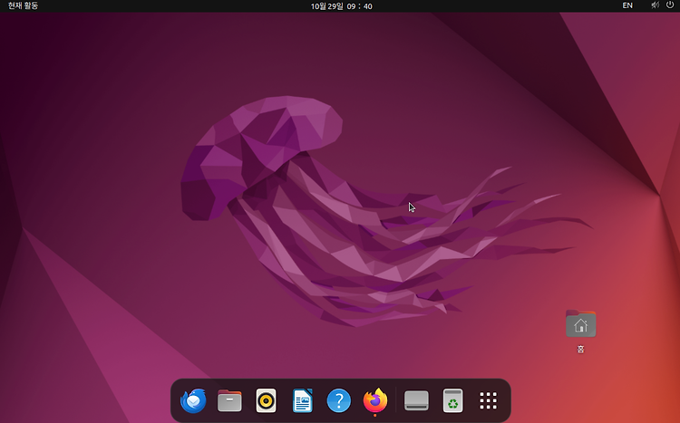
Task: Start LibreOffice Writer from the dock
Action: [302, 400]
